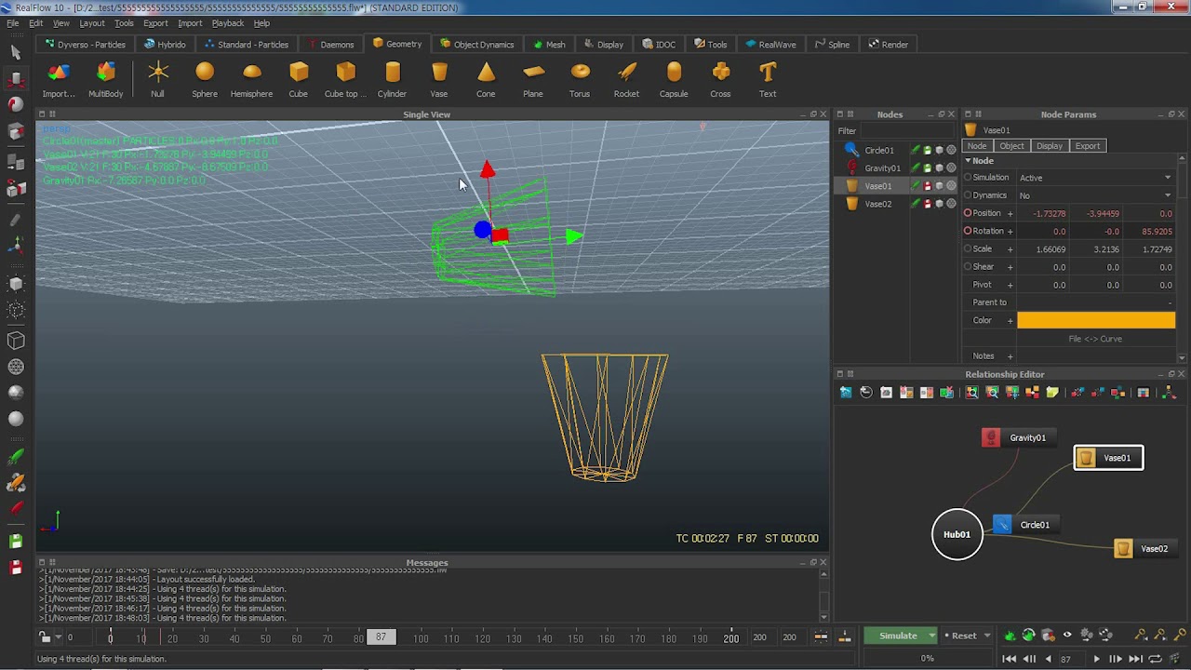
Task: Create a Torus object
Action: 580,79
